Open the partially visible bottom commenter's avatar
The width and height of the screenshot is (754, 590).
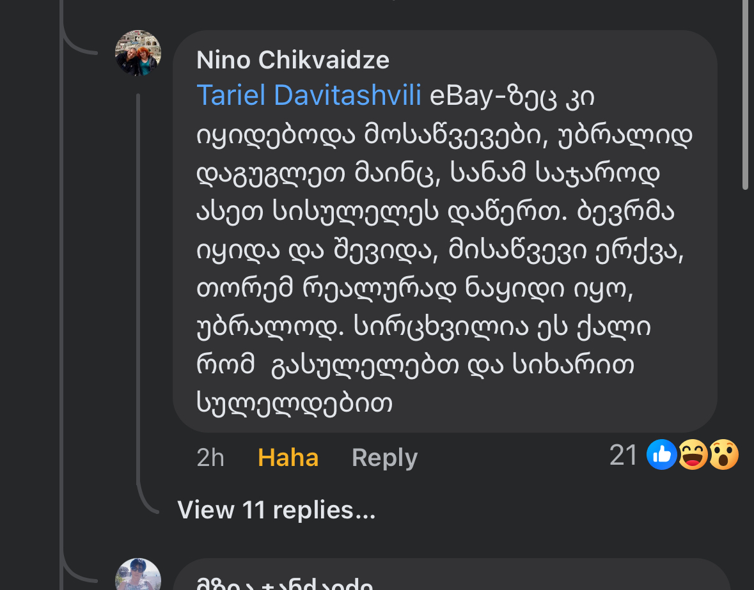point(137,575)
